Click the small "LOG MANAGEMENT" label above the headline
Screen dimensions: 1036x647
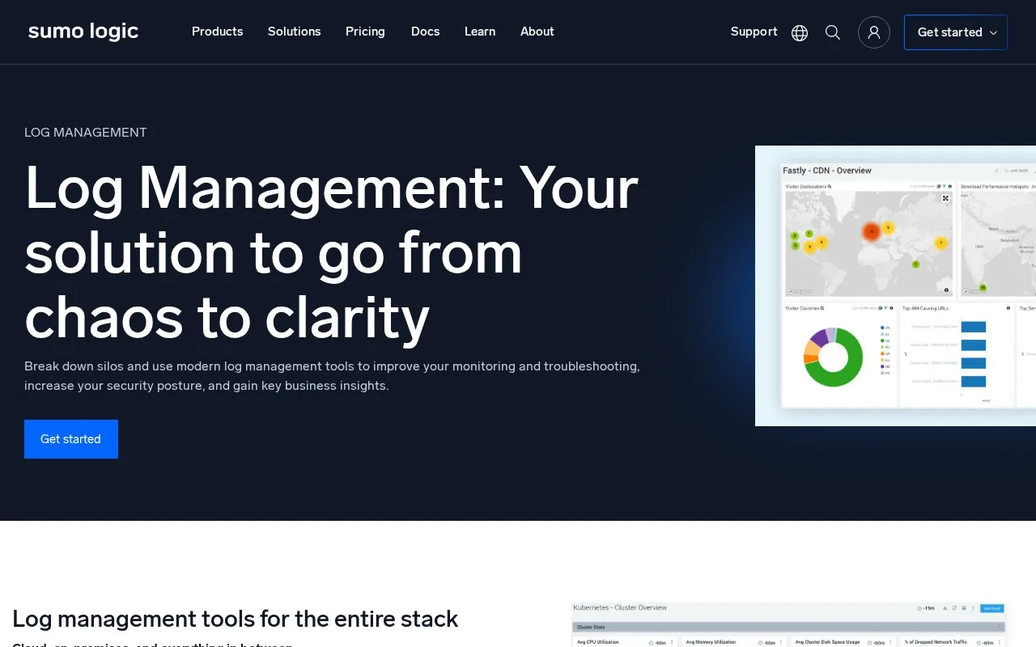point(86,133)
